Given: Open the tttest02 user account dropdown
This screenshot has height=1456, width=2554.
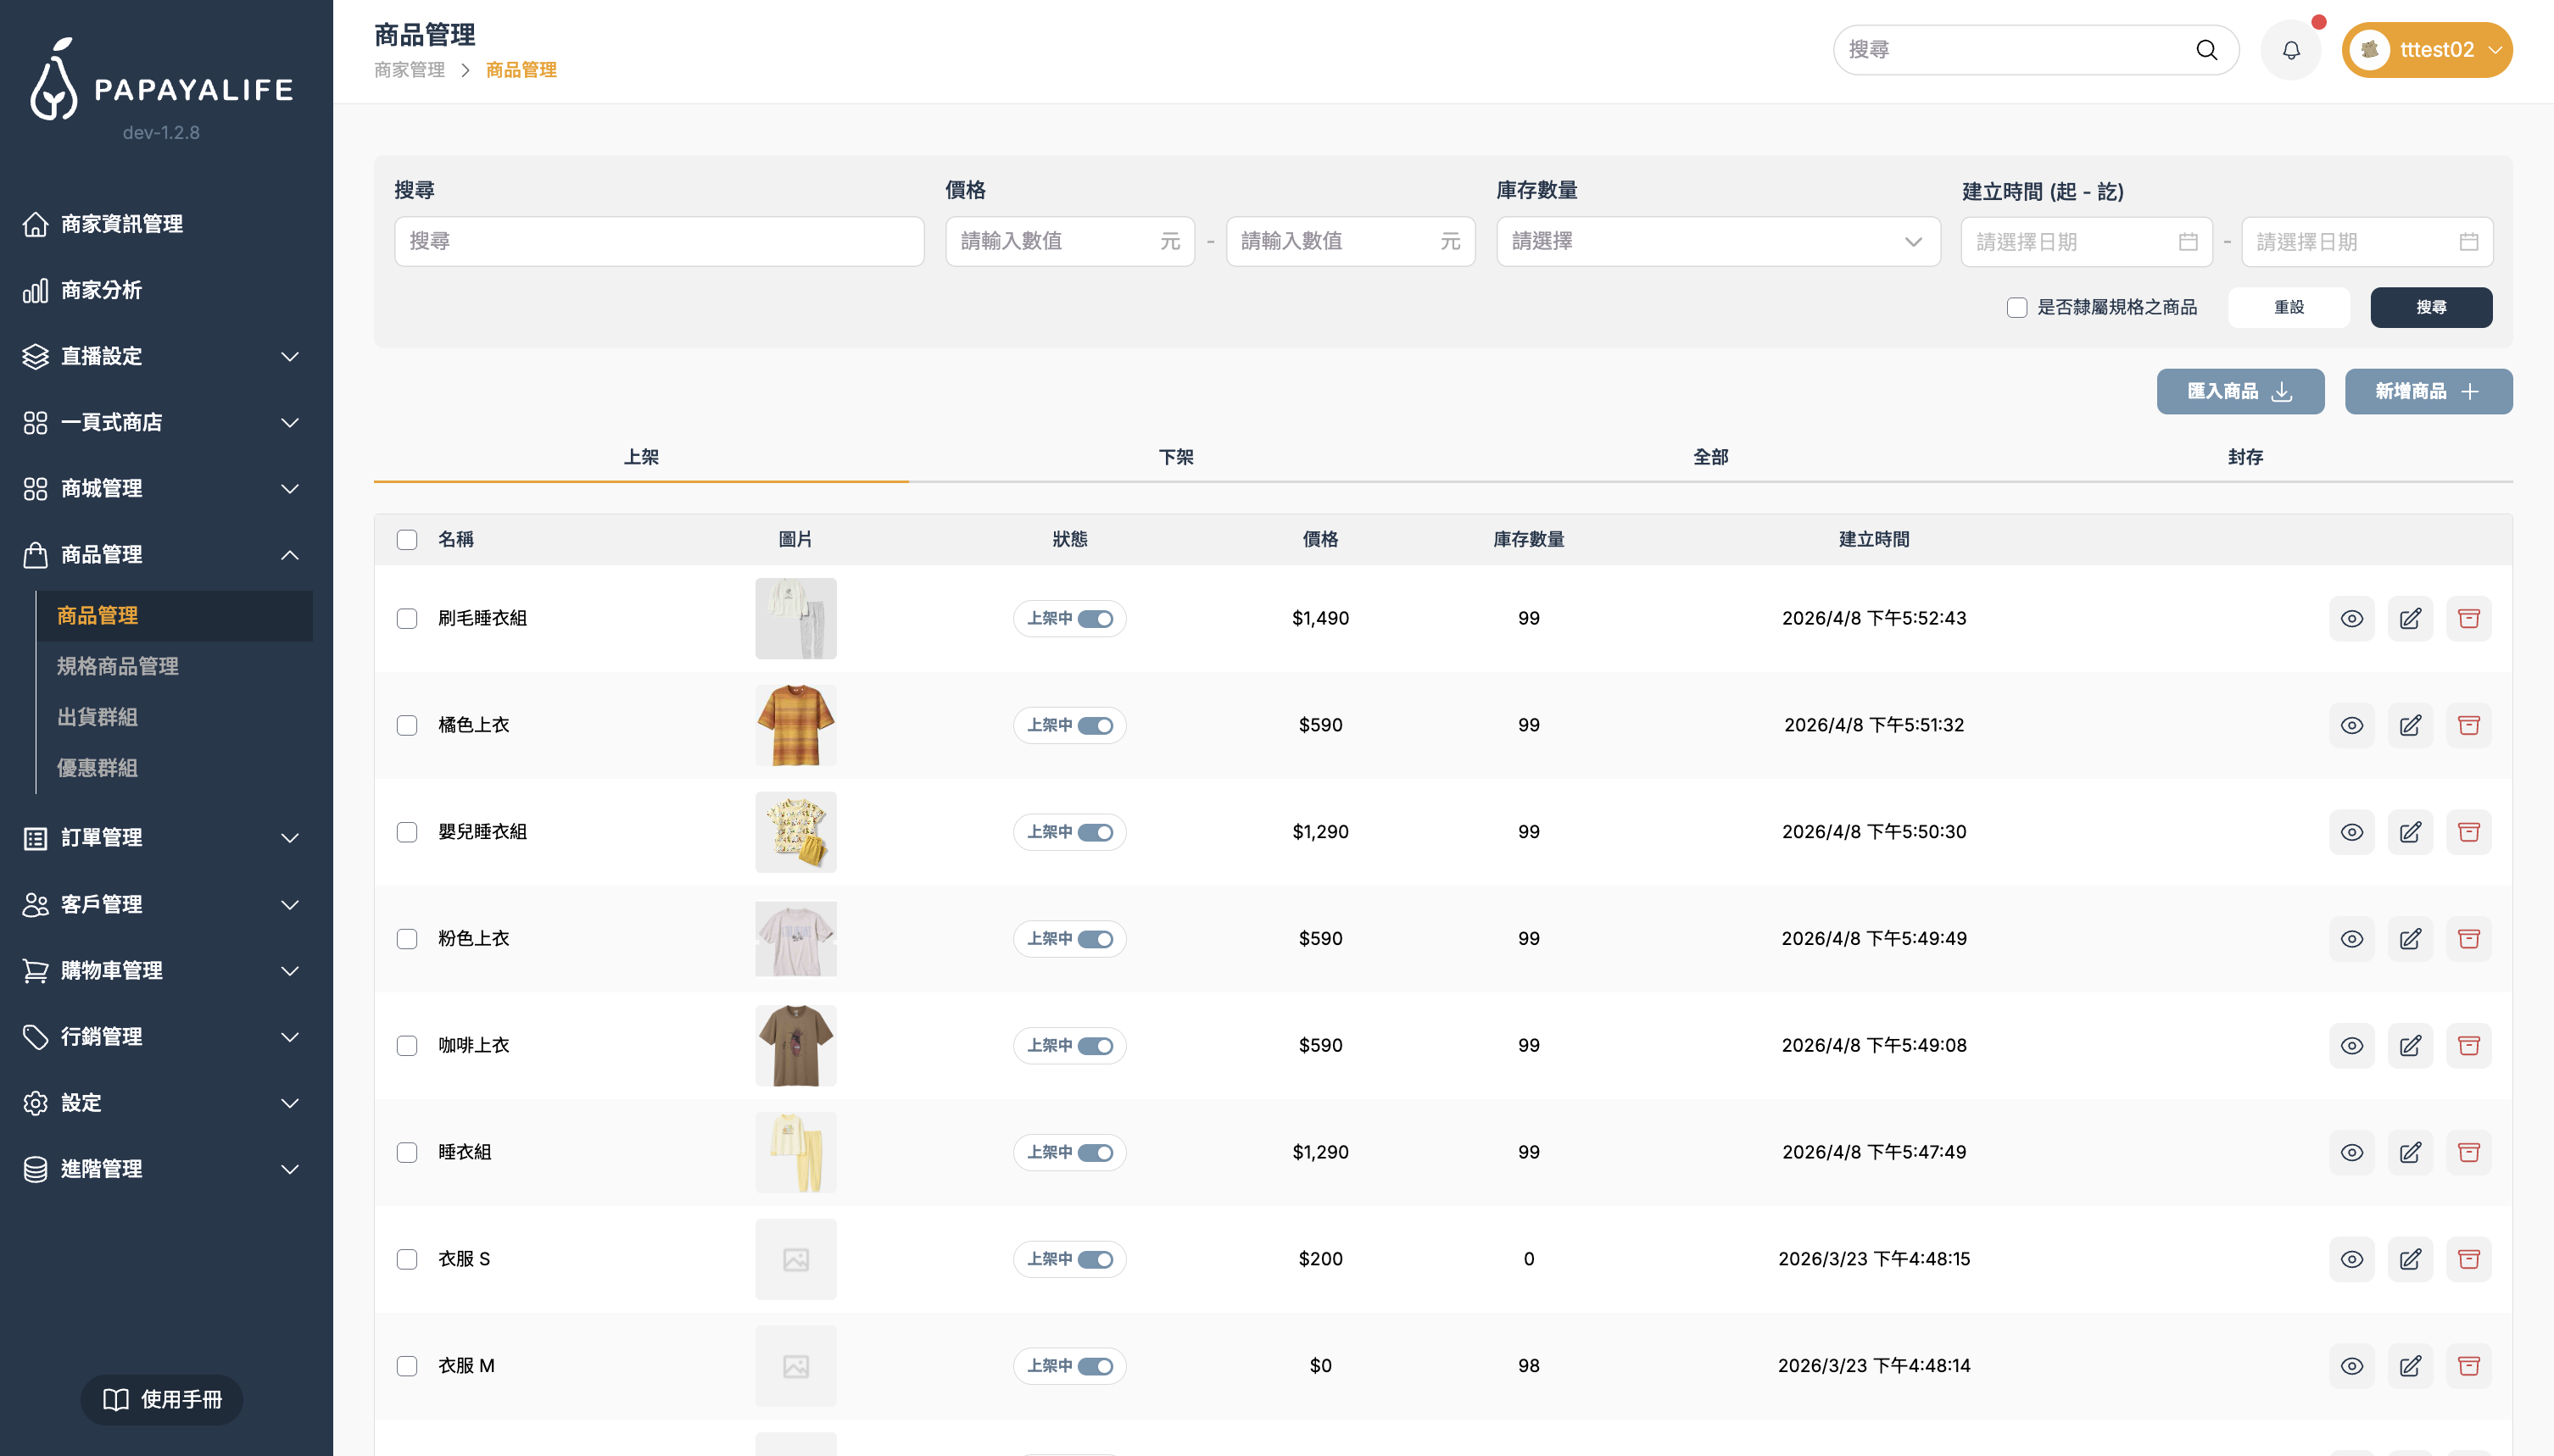Looking at the screenshot, I should point(2426,50).
